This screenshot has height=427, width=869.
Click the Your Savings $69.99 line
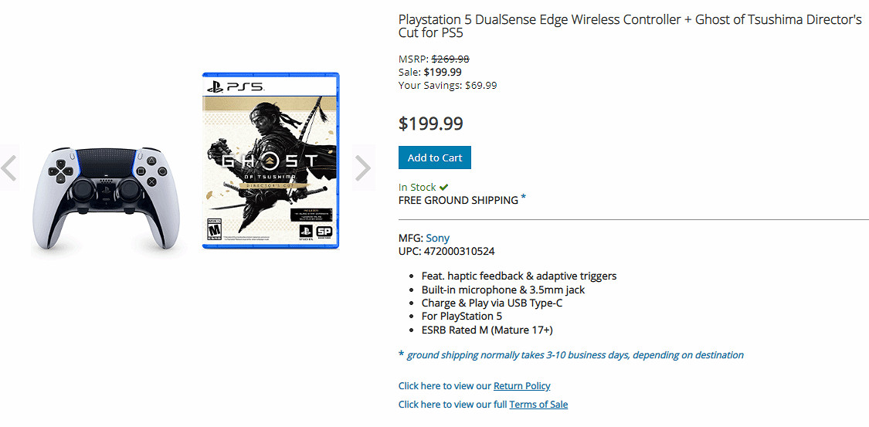[447, 85]
